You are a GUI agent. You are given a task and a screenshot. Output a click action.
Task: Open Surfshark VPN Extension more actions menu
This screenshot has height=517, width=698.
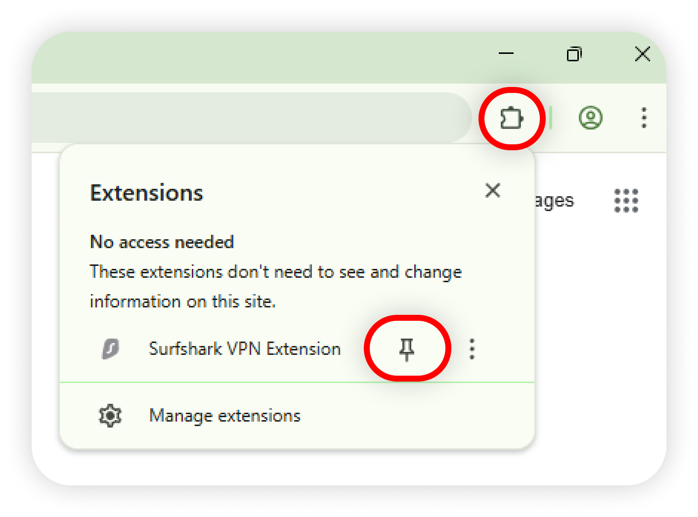coord(472,349)
